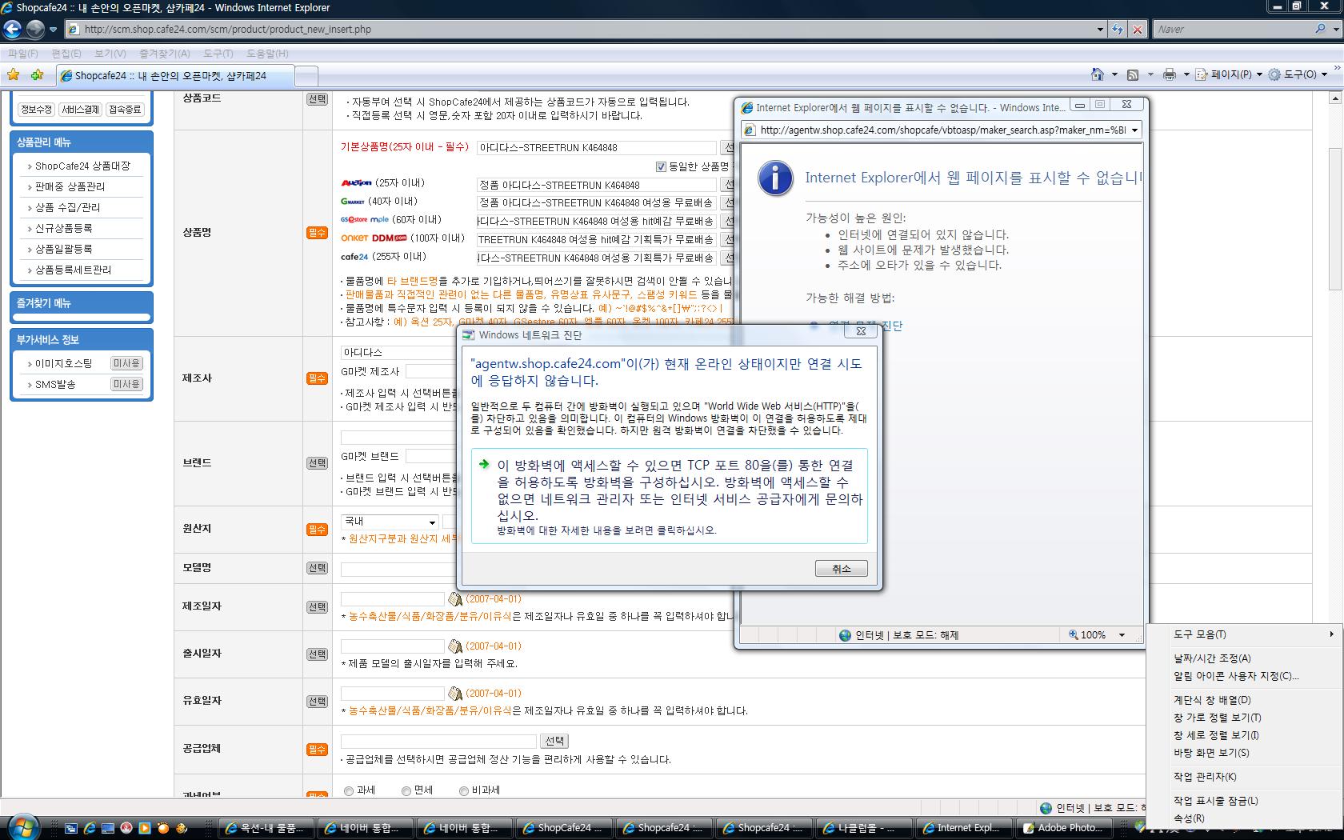Open the 국내 origin dropdown
The image size is (1344, 840).
[390, 522]
